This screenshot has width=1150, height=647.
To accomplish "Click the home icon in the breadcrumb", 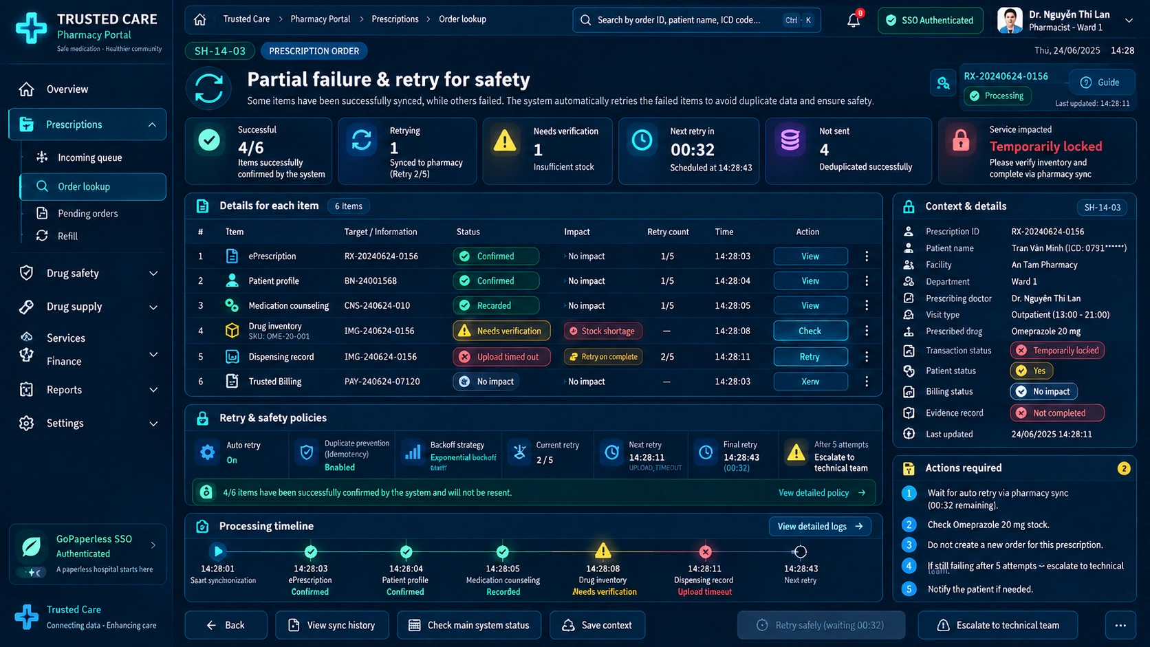I will point(200,19).
